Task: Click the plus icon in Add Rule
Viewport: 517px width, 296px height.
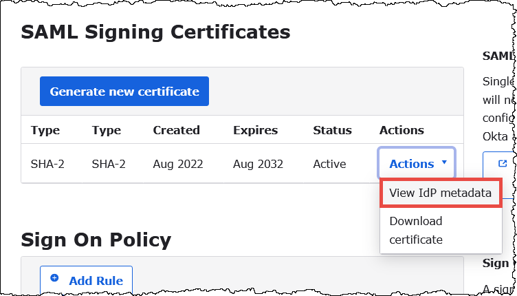Action: pyautogui.click(x=55, y=279)
